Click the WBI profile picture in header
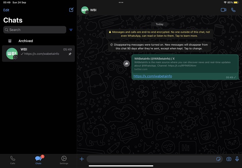The image size is (242, 168). (x=85, y=10)
